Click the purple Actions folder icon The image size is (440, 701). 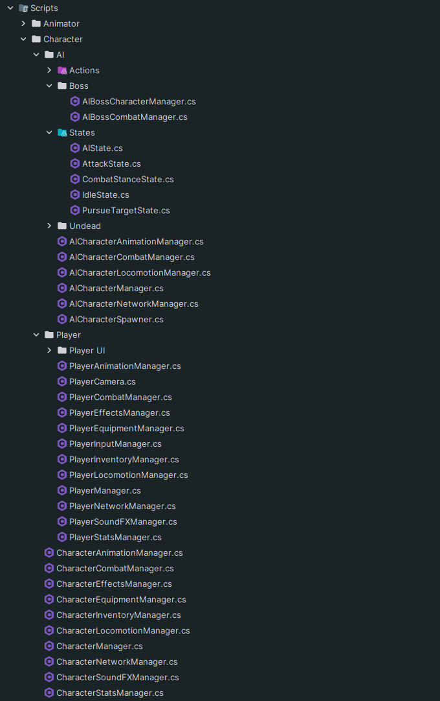pyautogui.click(x=63, y=70)
